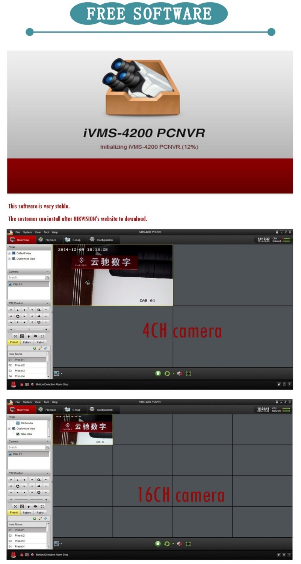This screenshot has height=564, width=301.
Task: Switch to Patrol tab in the 4CH window
Action: pos(40,343)
